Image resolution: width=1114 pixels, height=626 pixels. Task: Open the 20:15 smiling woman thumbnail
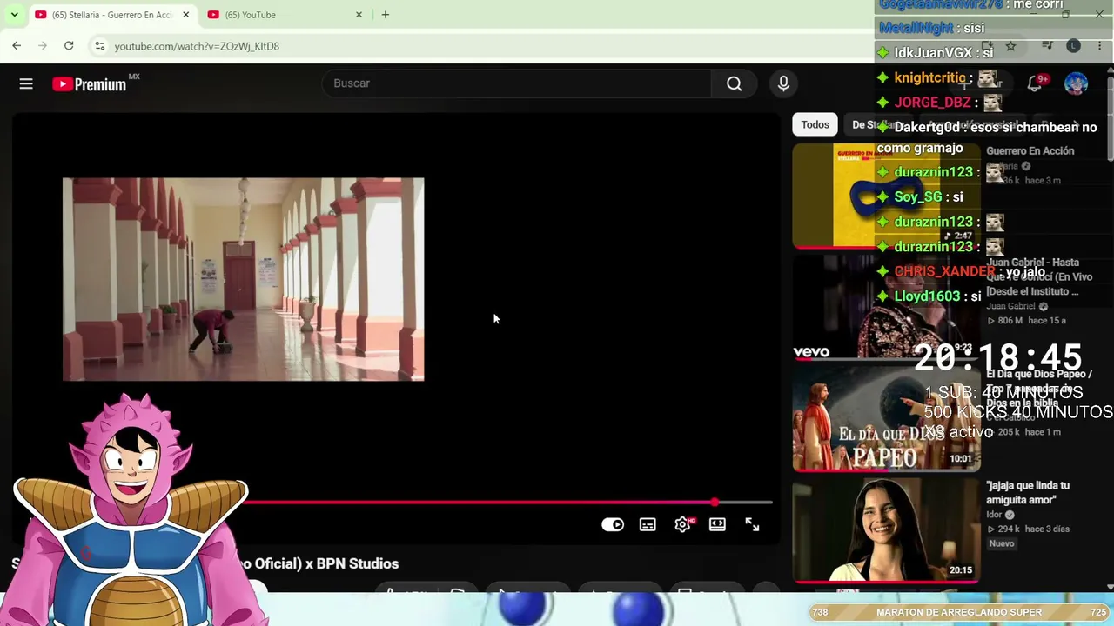tap(886, 529)
